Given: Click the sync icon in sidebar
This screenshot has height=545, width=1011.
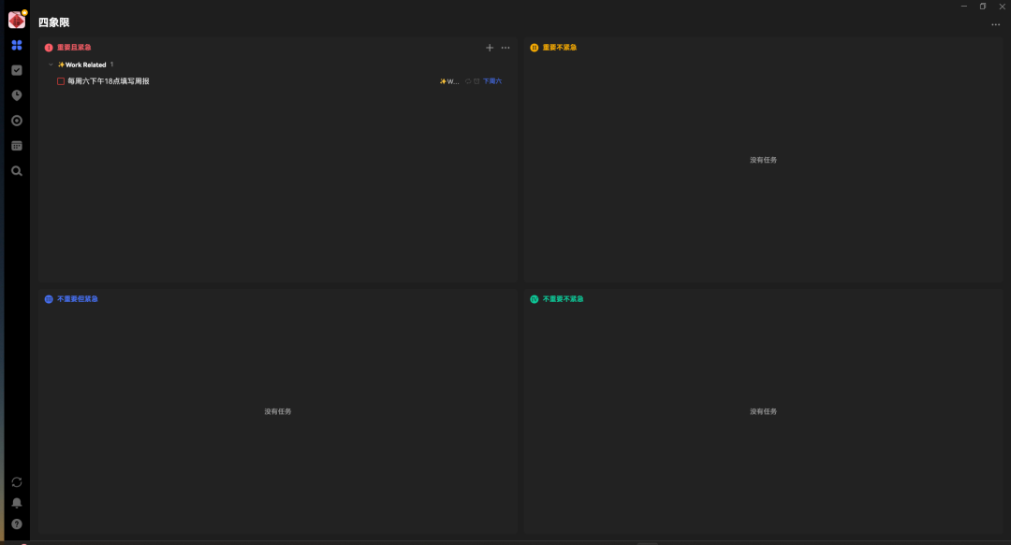Looking at the screenshot, I should pos(17,481).
